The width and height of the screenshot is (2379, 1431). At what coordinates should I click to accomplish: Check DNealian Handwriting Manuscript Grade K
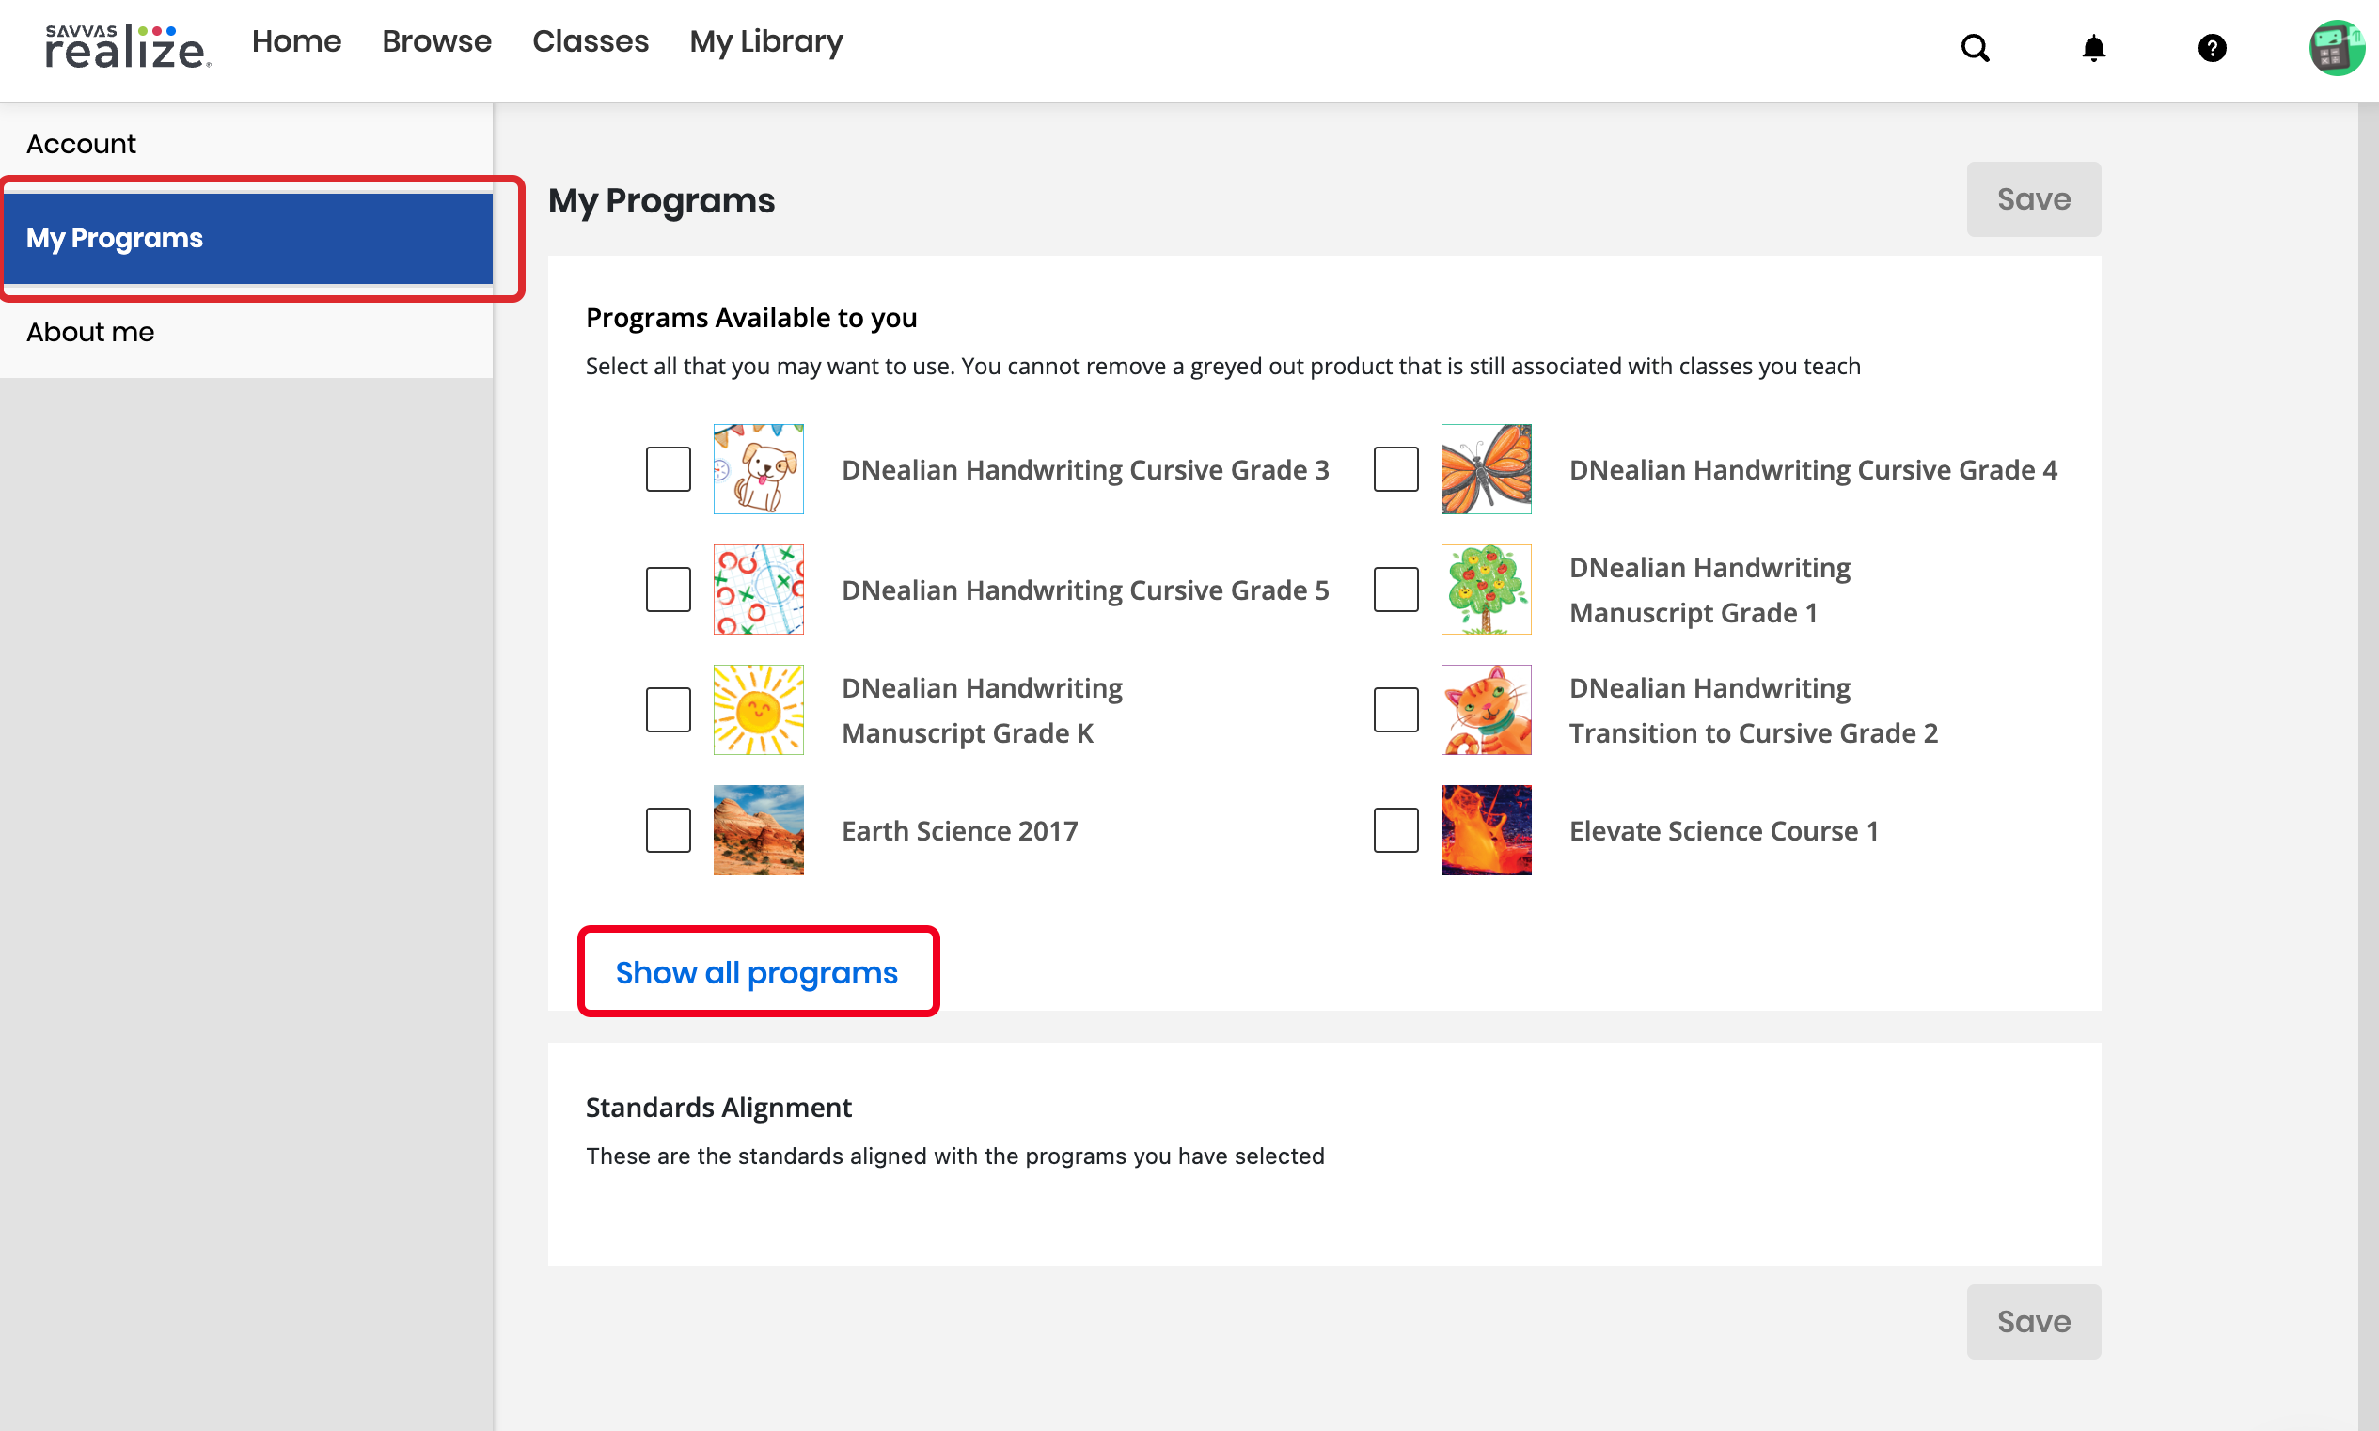[x=669, y=710]
